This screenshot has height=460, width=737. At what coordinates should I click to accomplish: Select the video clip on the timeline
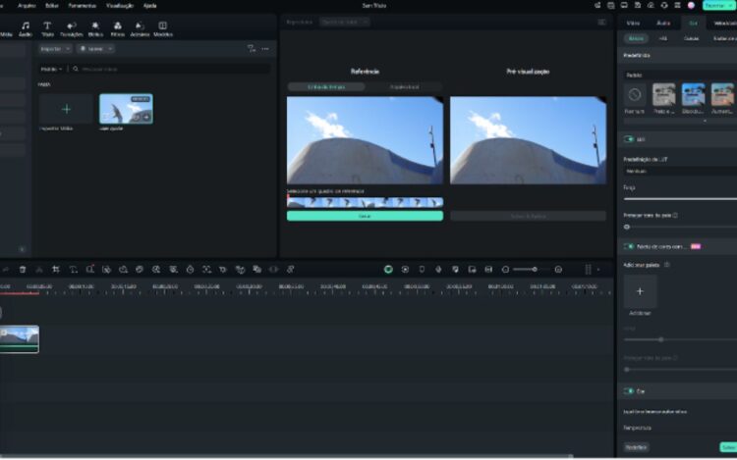[20, 339]
